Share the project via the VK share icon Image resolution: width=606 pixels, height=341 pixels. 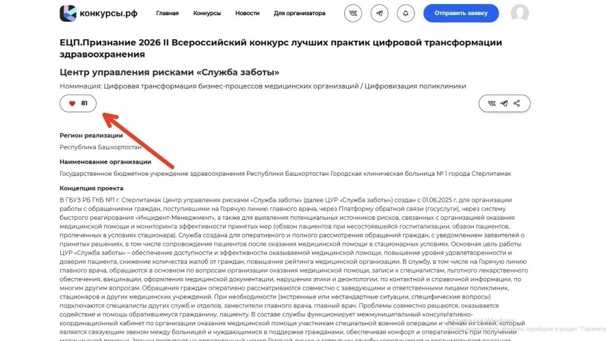tap(491, 104)
